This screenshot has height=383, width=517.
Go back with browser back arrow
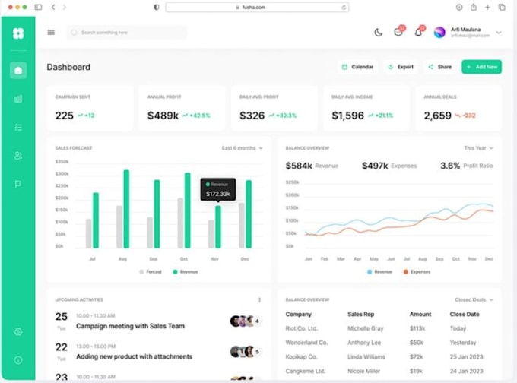[53, 7]
